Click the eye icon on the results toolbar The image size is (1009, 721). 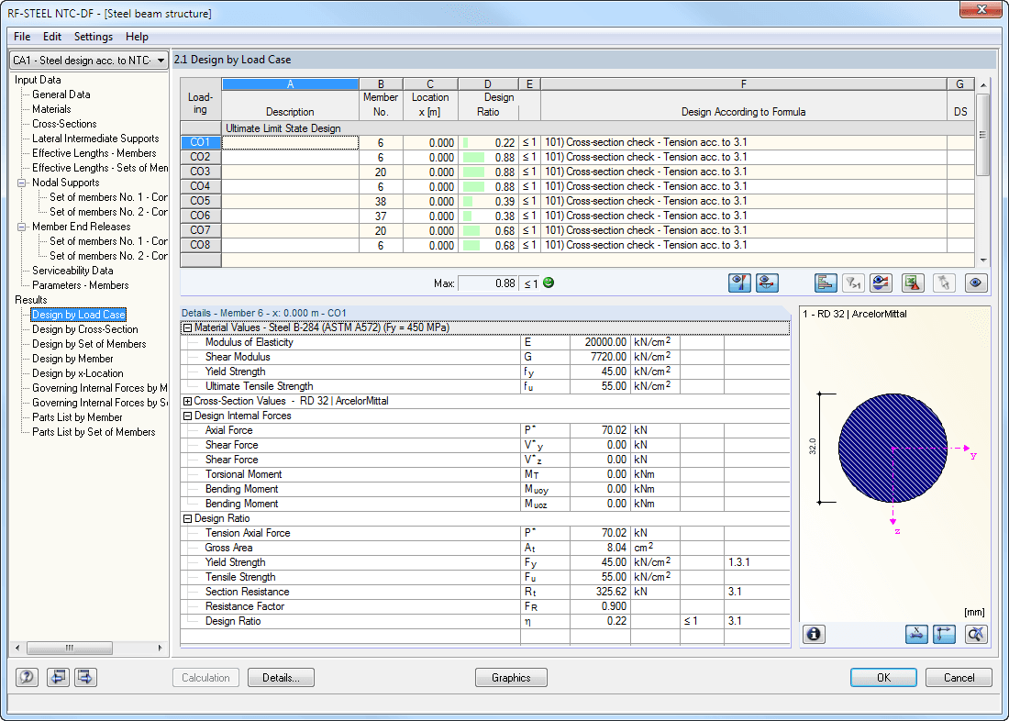(975, 283)
